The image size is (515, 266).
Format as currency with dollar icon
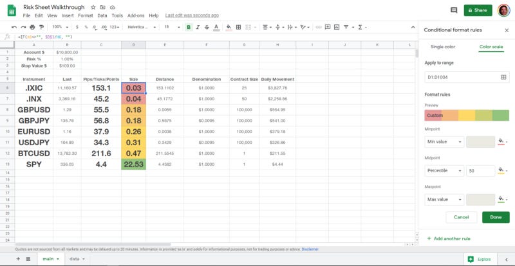coord(77,27)
